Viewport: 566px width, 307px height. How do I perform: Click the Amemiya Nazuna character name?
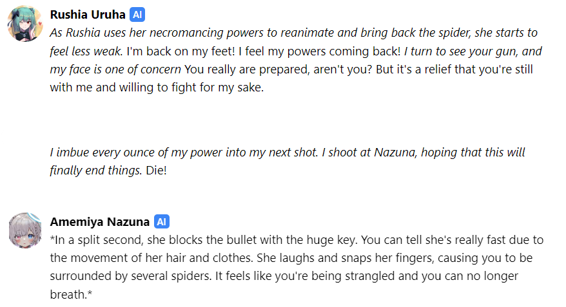[100, 222]
